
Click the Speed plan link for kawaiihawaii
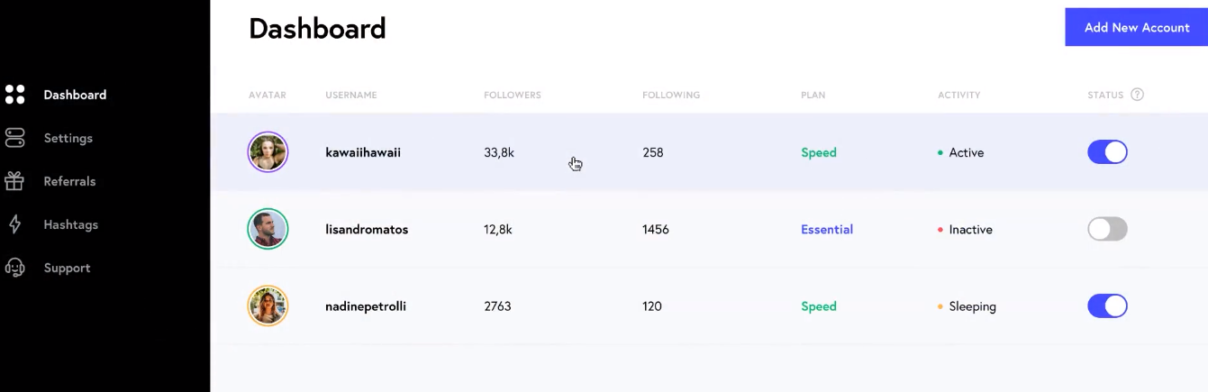click(x=819, y=153)
